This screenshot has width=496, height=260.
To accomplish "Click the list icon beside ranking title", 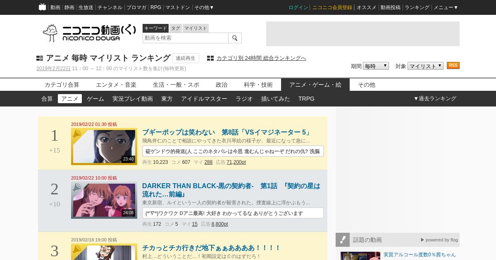I will pyautogui.click(x=40, y=58).
